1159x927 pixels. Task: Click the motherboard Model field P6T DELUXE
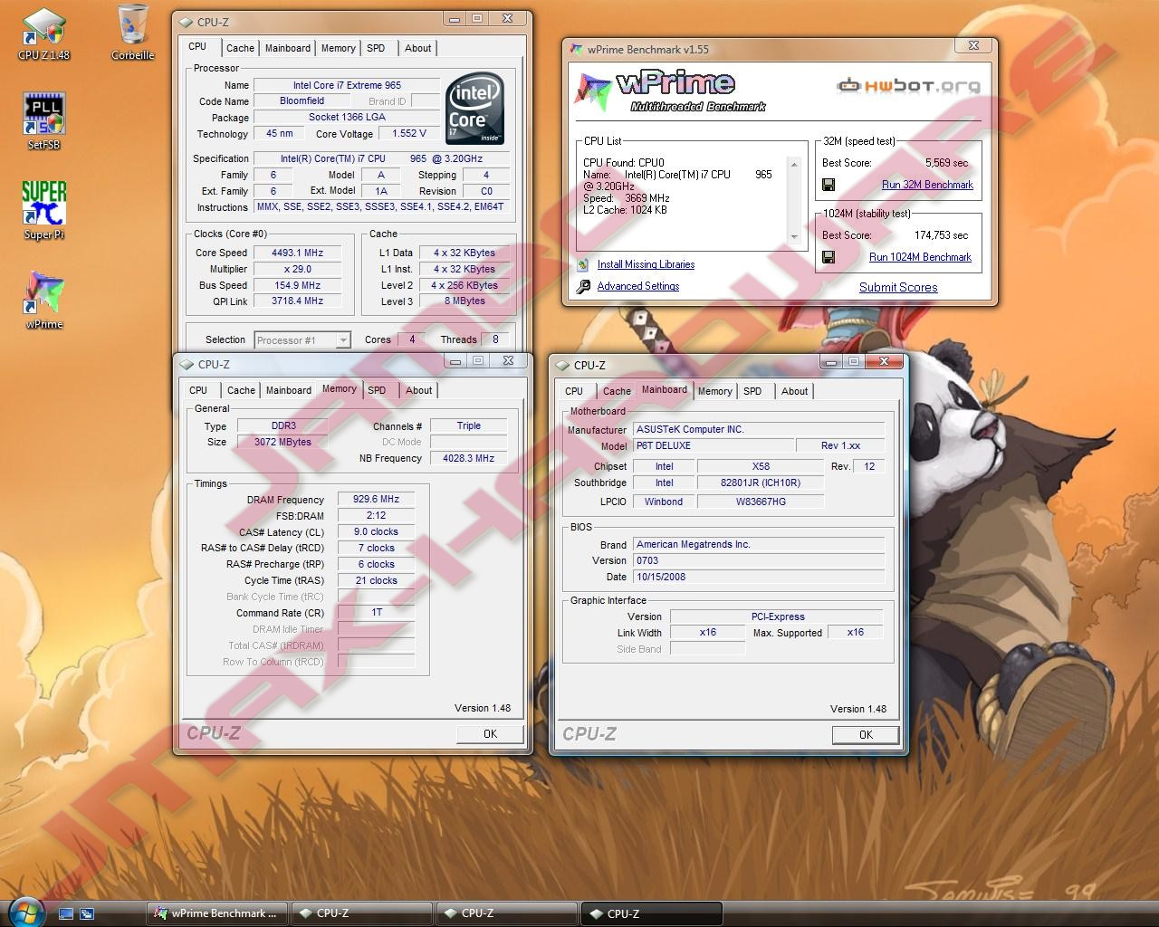pyautogui.click(x=714, y=445)
